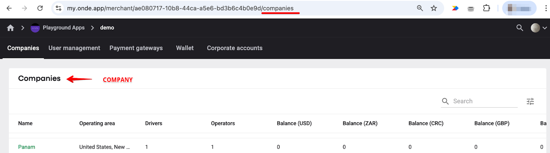Select the Corporate accounts tab
This screenshot has width=550, height=153.
coord(234,48)
